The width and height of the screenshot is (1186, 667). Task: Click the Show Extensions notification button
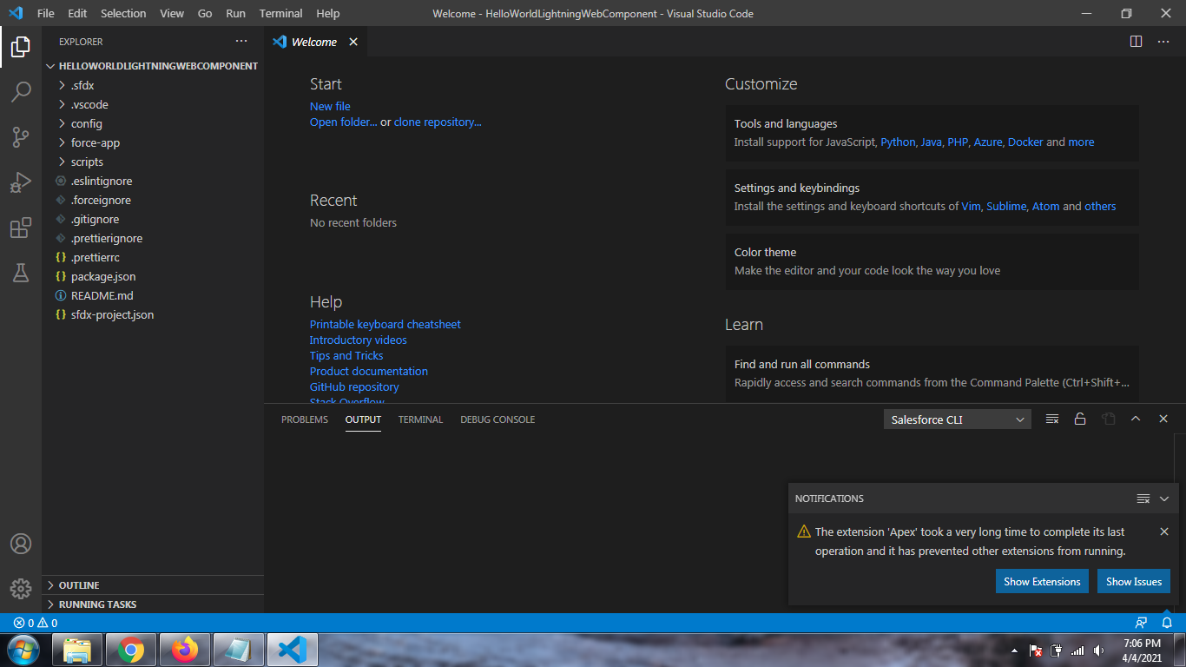click(x=1042, y=581)
